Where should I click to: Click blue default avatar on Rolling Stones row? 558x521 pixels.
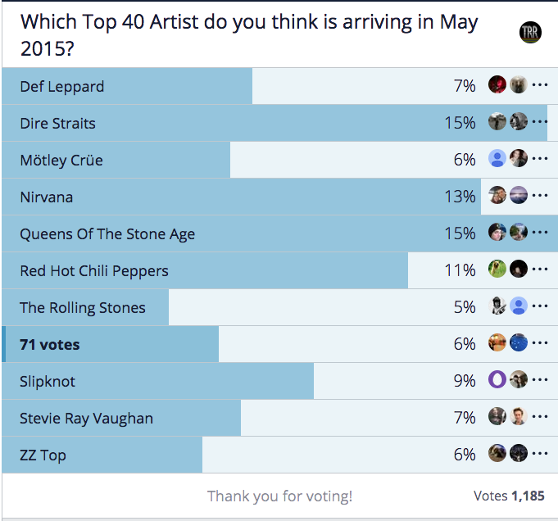pyautogui.click(x=519, y=306)
